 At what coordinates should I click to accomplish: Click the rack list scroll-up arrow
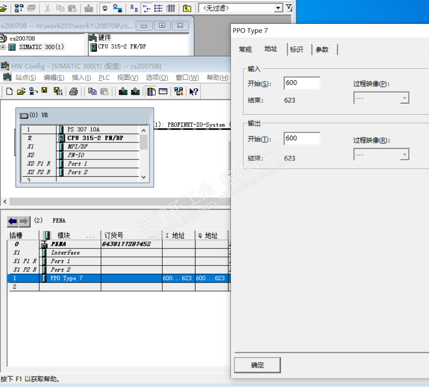click(x=144, y=130)
